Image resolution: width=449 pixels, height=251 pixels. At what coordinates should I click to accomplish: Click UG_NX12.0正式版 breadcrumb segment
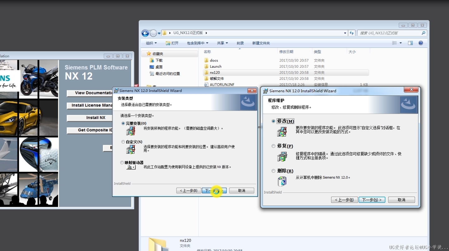pyautogui.click(x=188, y=33)
